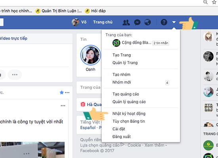Open Tùy chọn Bảng tin
This screenshot has width=218, height=158.
point(128,121)
